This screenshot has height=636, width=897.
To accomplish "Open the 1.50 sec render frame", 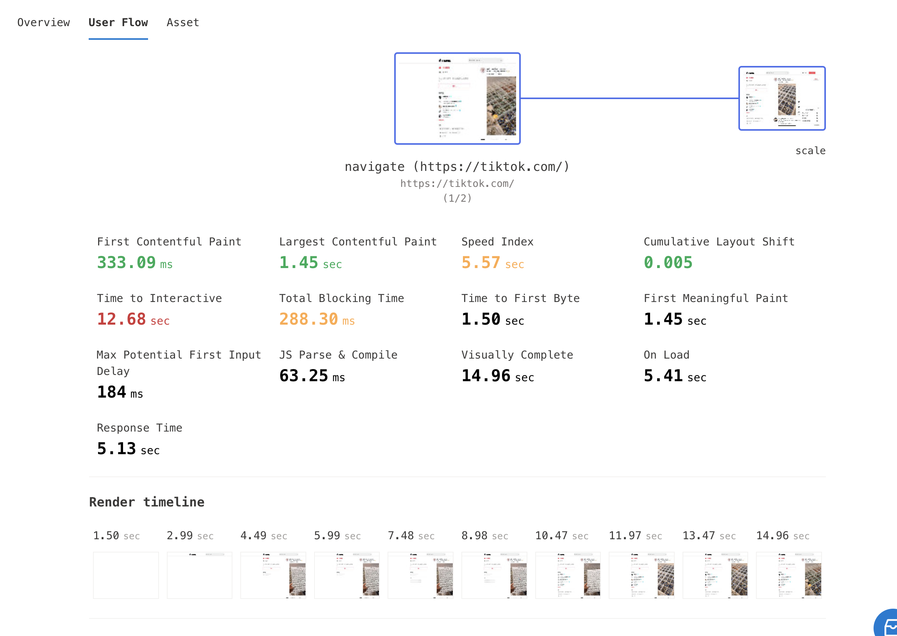I will 126,575.
